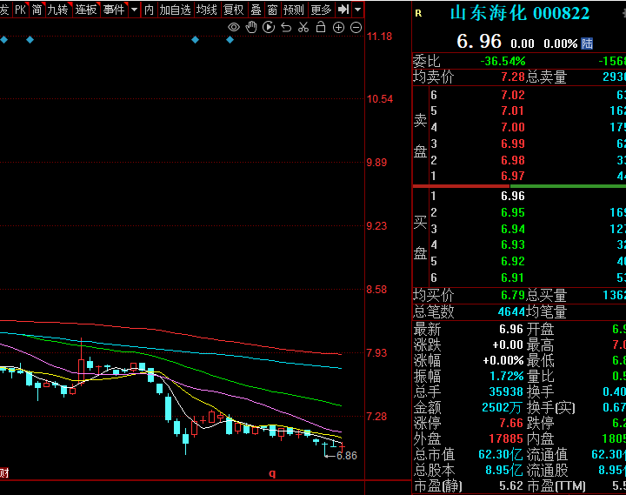This screenshot has height=495, width=626.
Task: Zoom in with the plus circle icon
Action: 338,27
